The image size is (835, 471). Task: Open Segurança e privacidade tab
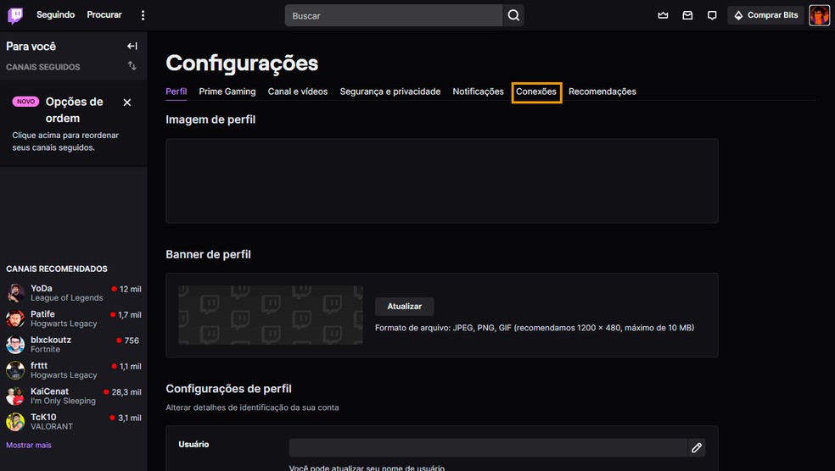click(x=390, y=91)
